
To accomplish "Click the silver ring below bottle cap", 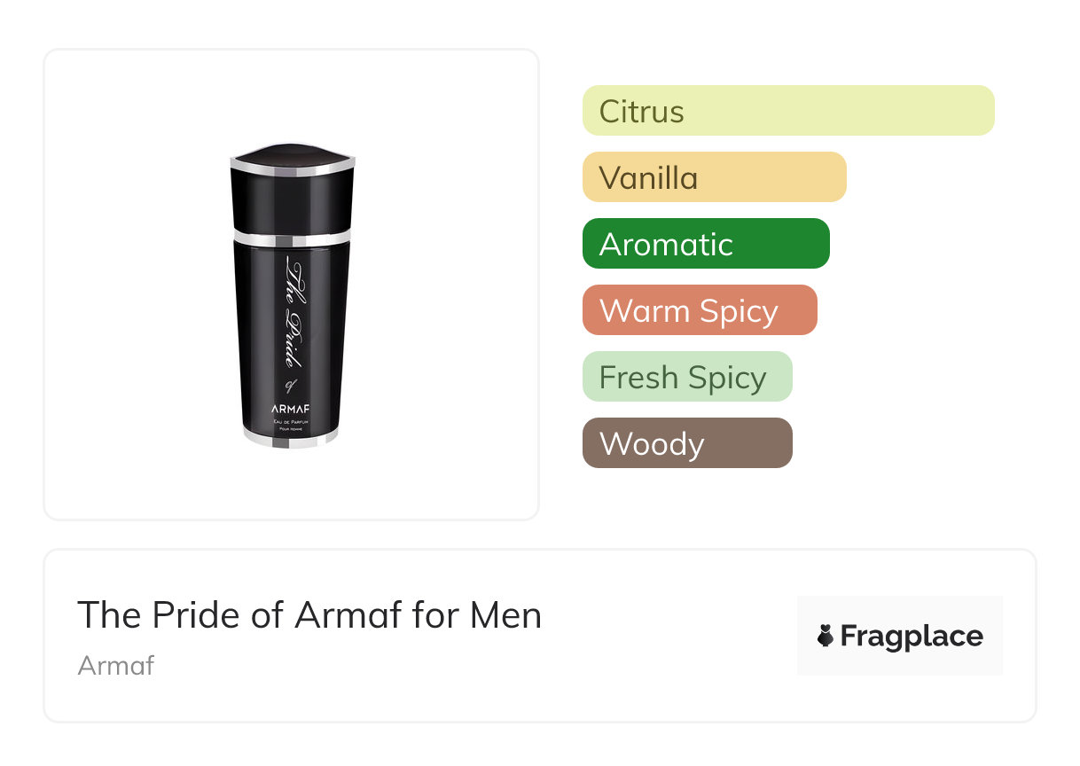I will click(292, 238).
